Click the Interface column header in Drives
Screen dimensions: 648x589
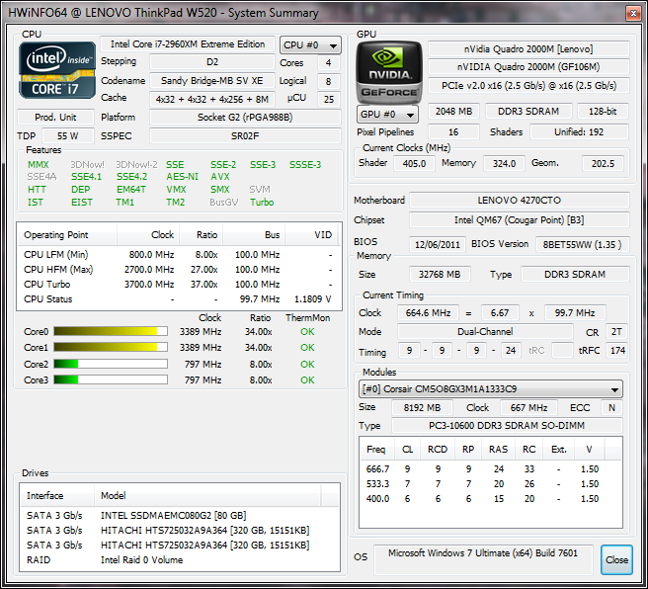tap(57, 495)
